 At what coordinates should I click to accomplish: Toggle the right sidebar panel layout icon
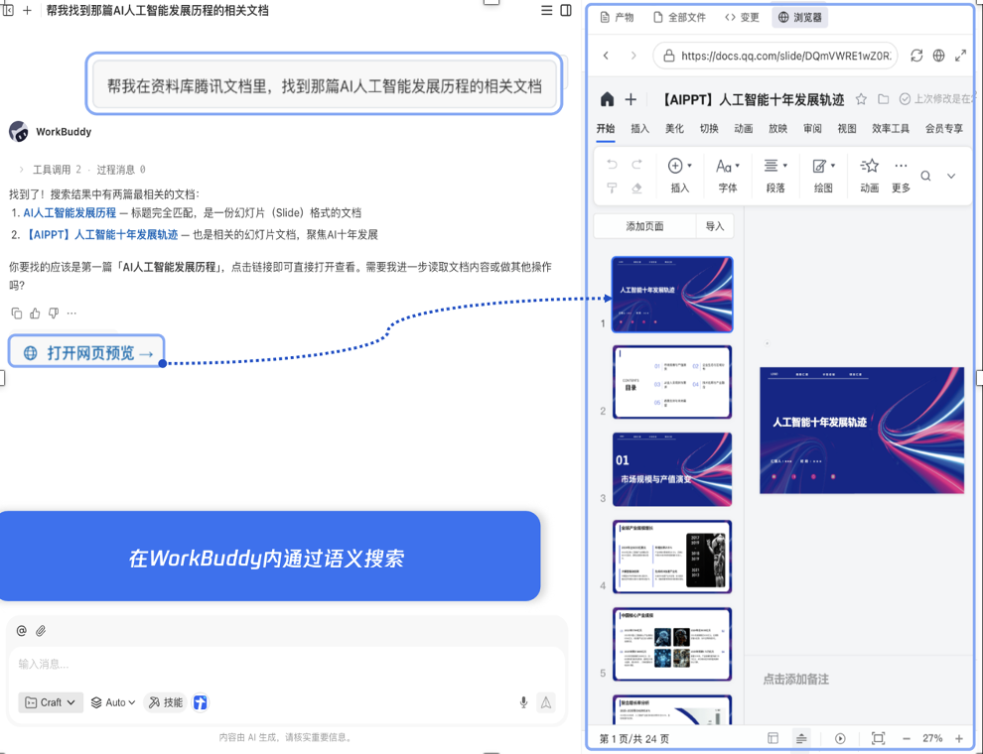(x=566, y=10)
